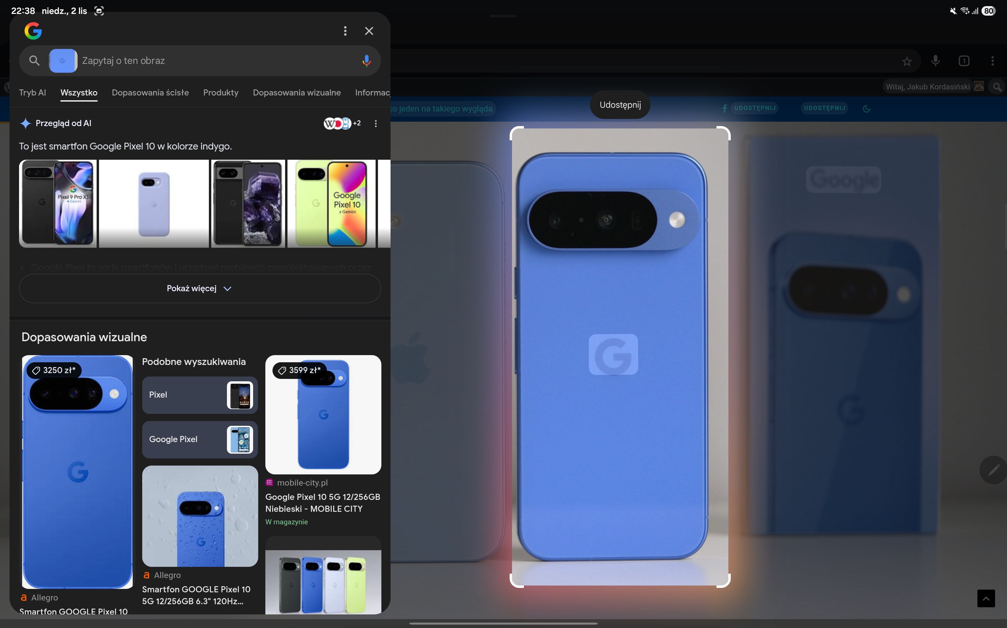Click the Google logo in Lens panel
The width and height of the screenshot is (1007, 628).
(x=33, y=31)
